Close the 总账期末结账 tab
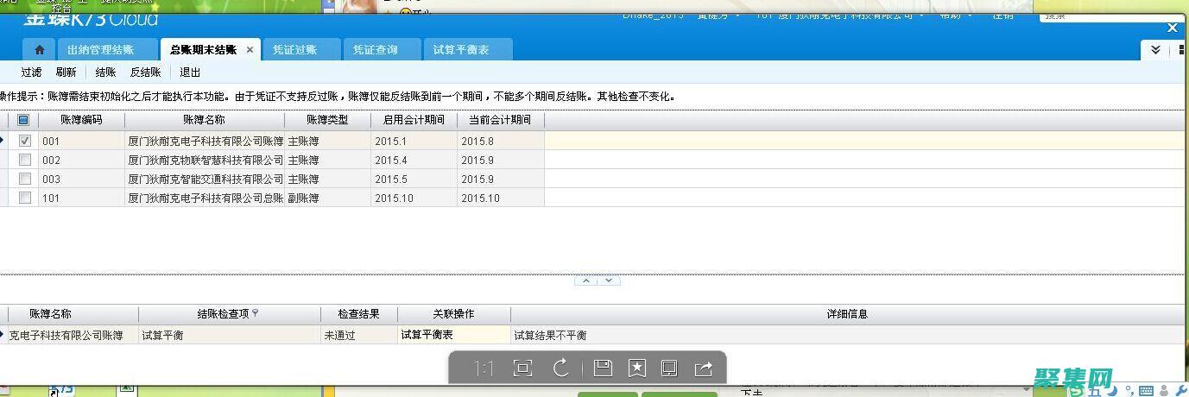 tap(250, 50)
